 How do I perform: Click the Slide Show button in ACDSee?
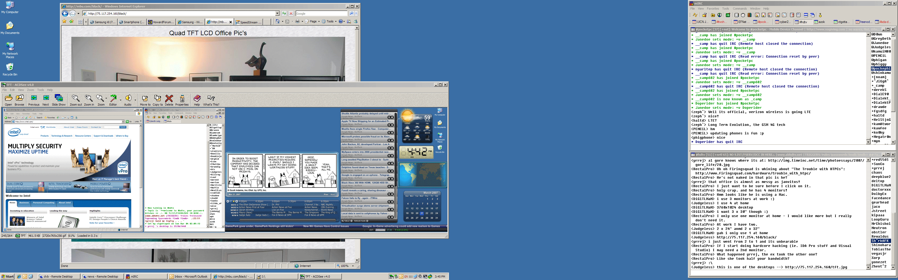pyautogui.click(x=59, y=100)
